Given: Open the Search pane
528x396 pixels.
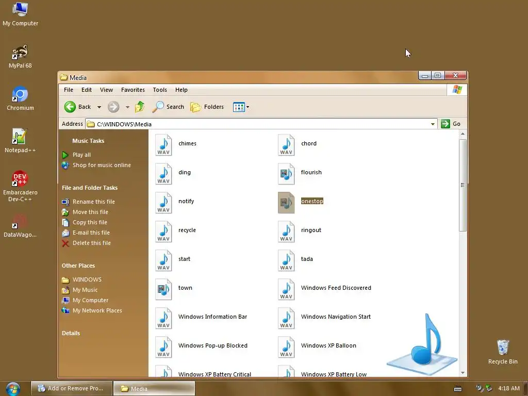Looking at the screenshot, I should (x=168, y=107).
